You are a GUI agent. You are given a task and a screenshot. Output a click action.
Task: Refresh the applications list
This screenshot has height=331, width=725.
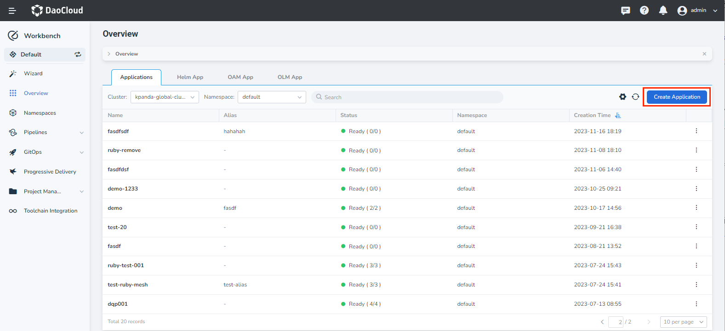[635, 97]
